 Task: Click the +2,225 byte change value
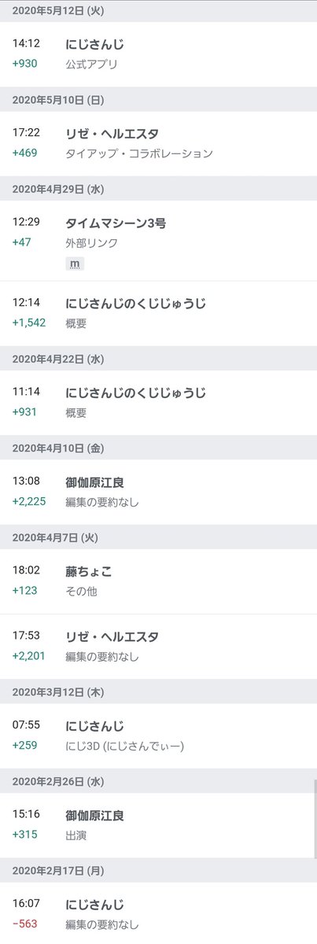coord(31,502)
